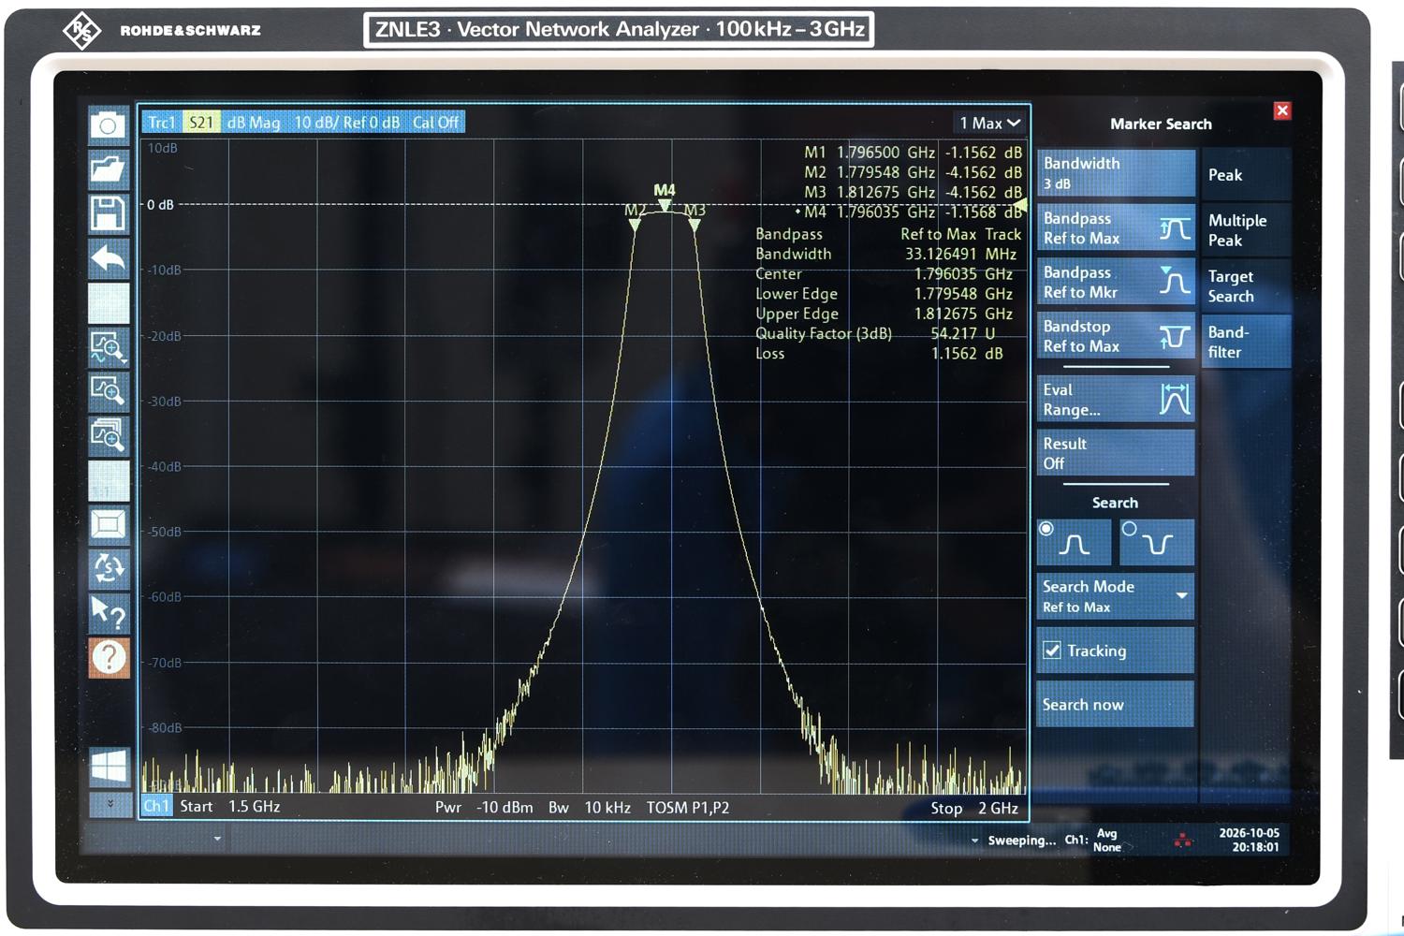
Task: Click the Start 1.5 GHz value
Action: [230, 807]
